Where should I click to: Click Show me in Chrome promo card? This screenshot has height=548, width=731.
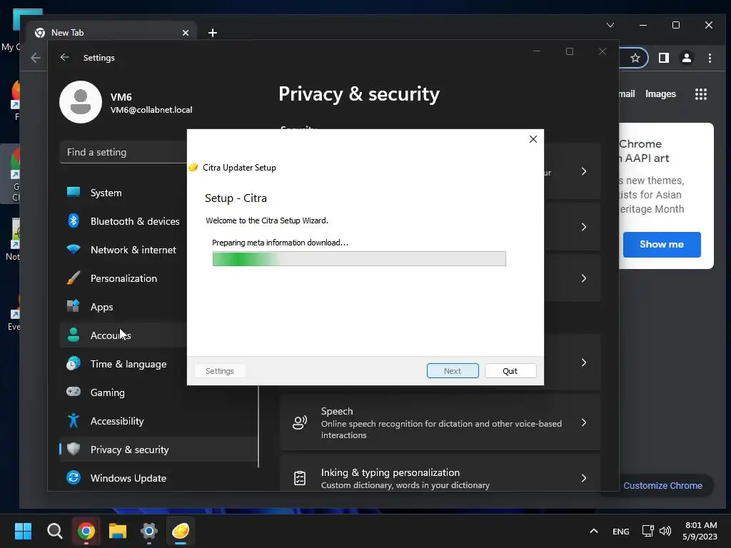662,245
